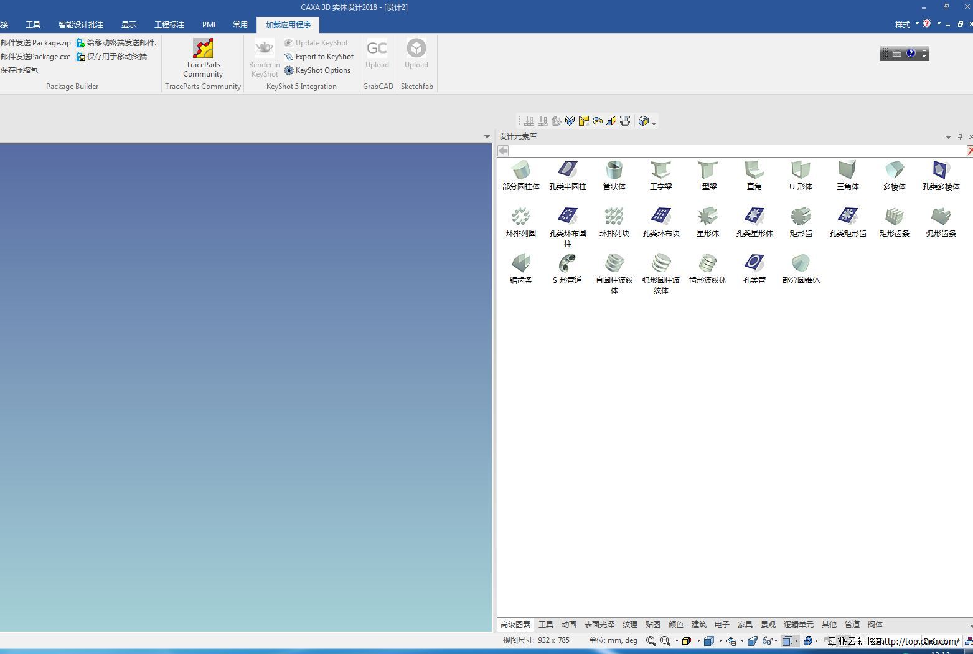Expand the 设计元素库 panel options arrow
973x654 pixels.
point(948,136)
